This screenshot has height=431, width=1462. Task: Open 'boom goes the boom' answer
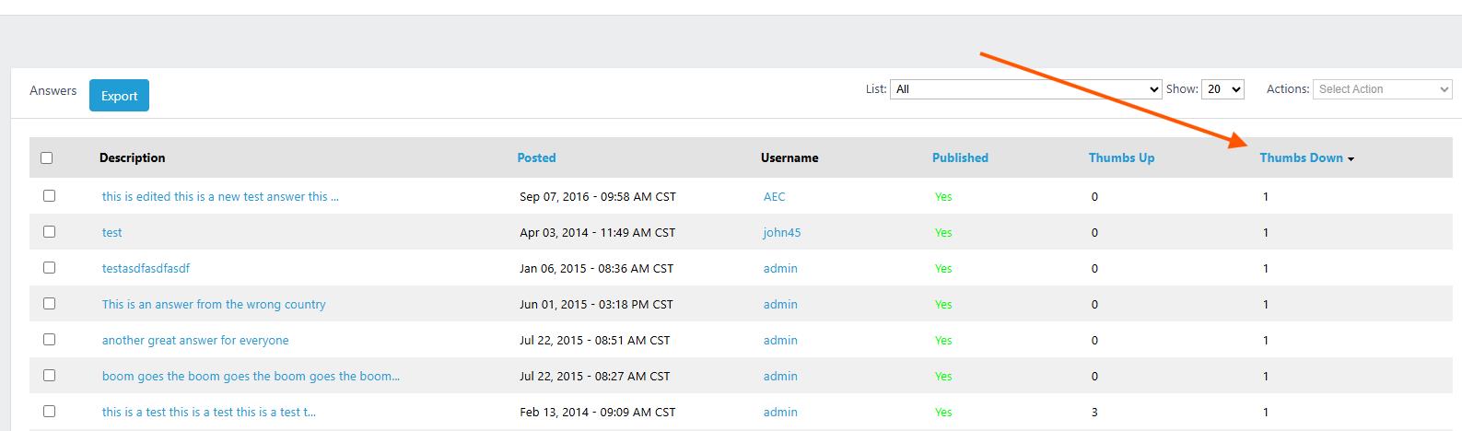(251, 377)
